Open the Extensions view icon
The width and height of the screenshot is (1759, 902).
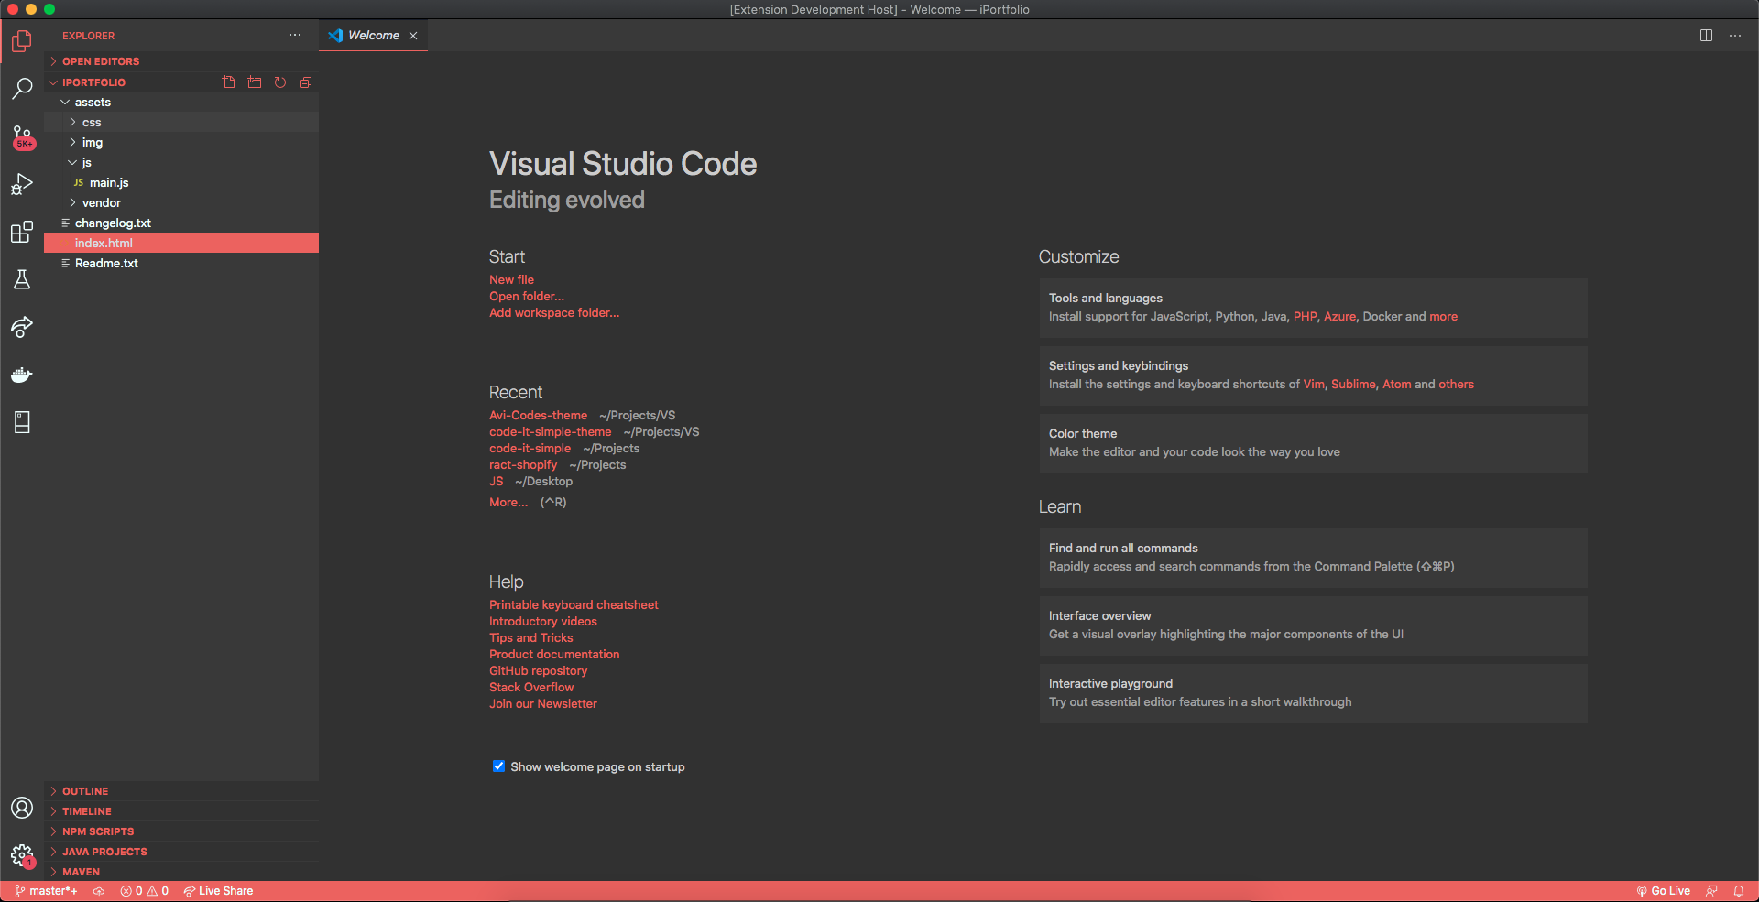(x=22, y=232)
